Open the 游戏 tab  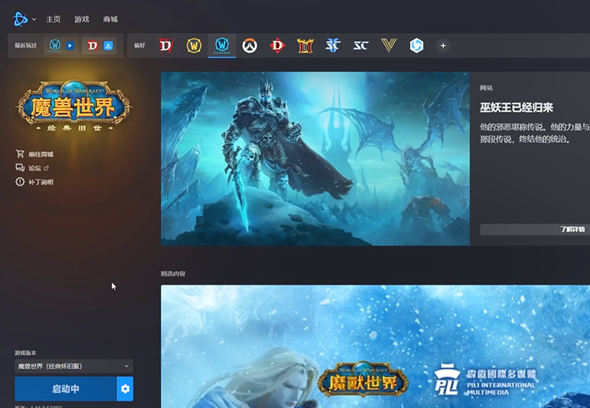tap(82, 19)
